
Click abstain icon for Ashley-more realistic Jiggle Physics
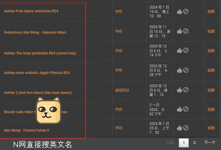186,70
